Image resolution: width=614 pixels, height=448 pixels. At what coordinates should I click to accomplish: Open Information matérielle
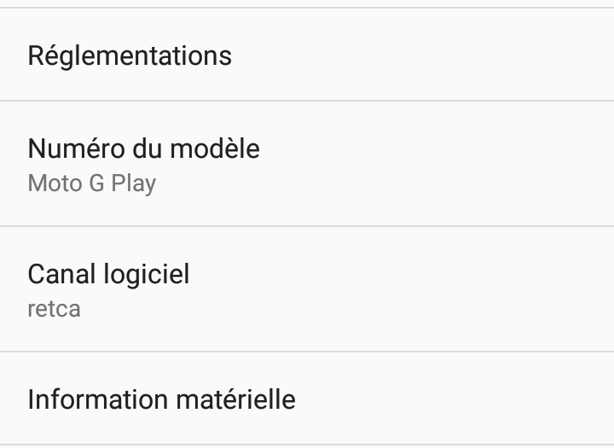tap(307, 399)
